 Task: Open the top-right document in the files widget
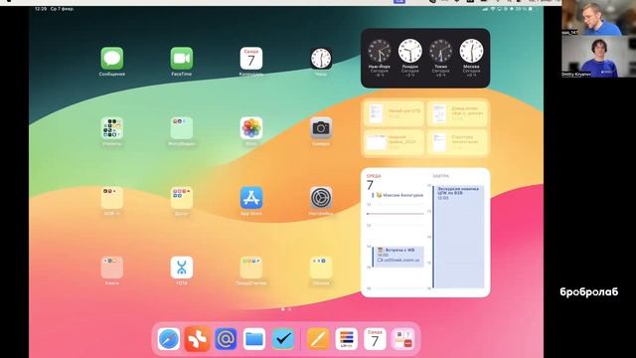457,113
